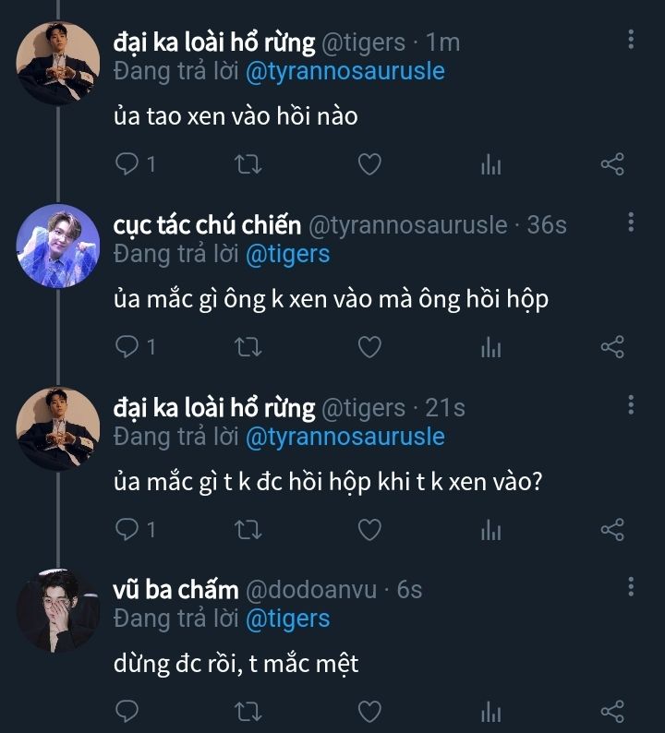Open the @tyrannosaurusle mention in first tweet
The width and height of the screenshot is (665, 733).
click(x=345, y=71)
